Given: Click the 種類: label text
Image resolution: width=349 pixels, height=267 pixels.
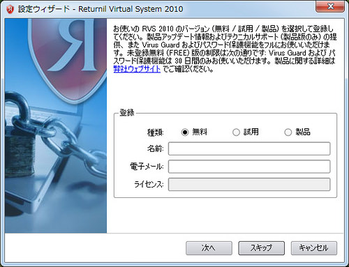Looking at the screenshot, I should coord(156,132).
